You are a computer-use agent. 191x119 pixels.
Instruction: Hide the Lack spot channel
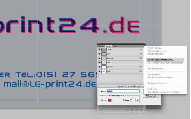click(x=99, y=71)
